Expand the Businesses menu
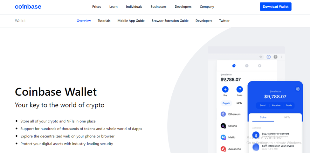Image resolution: width=310 pixels, height=153 pixels. (158, 7)
